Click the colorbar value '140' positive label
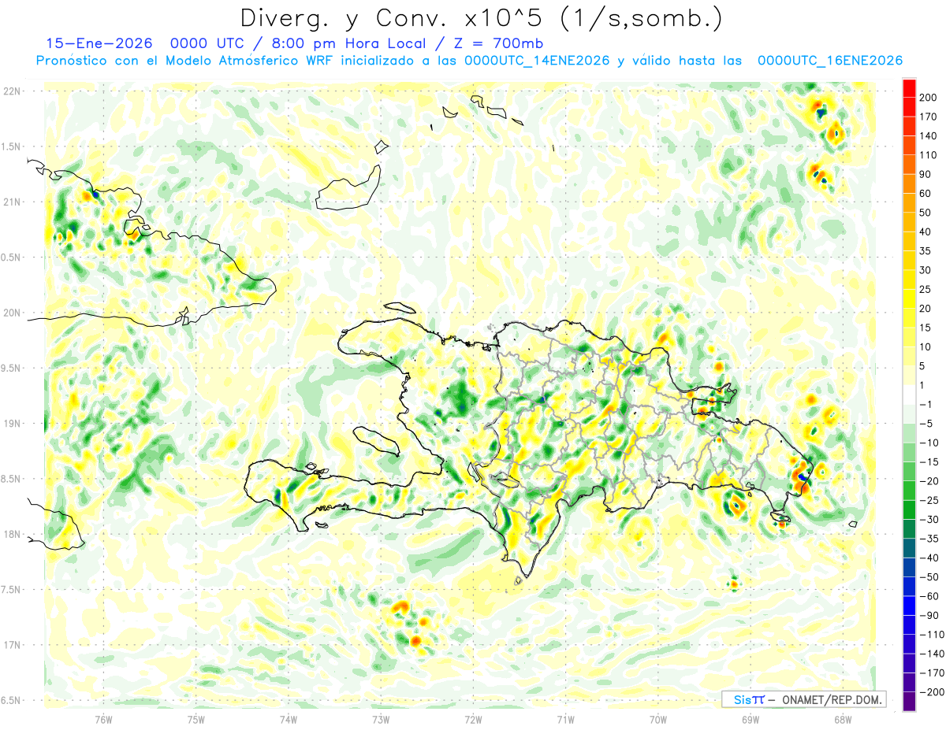Viewport: 946px width, 730px height. click(x=929, y=136)
